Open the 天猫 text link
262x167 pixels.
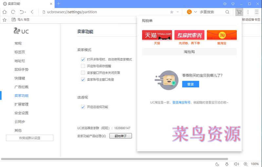[x=157, y=43]
